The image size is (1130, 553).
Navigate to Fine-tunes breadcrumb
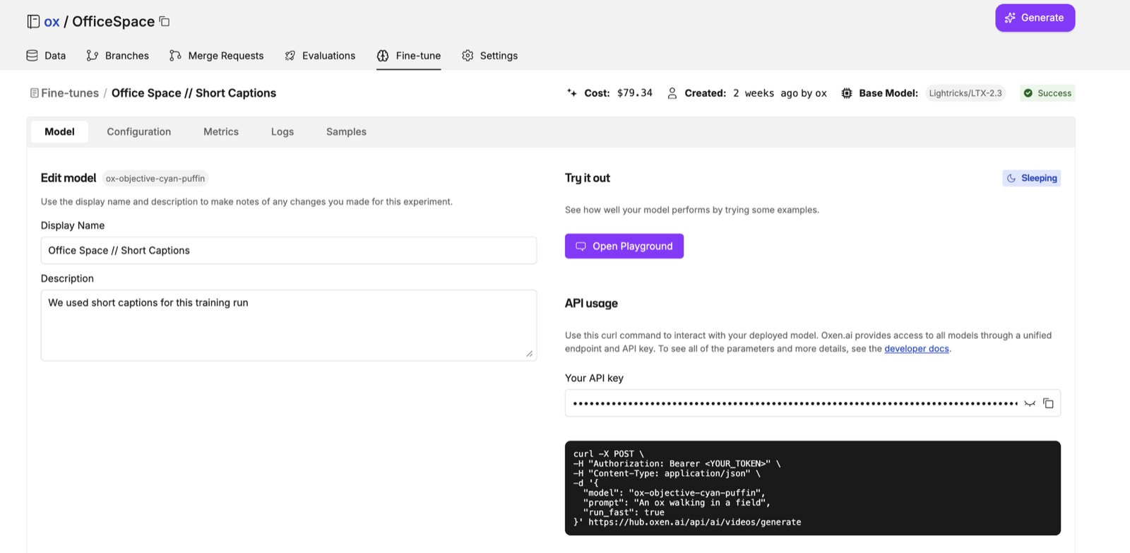(70, 93)
